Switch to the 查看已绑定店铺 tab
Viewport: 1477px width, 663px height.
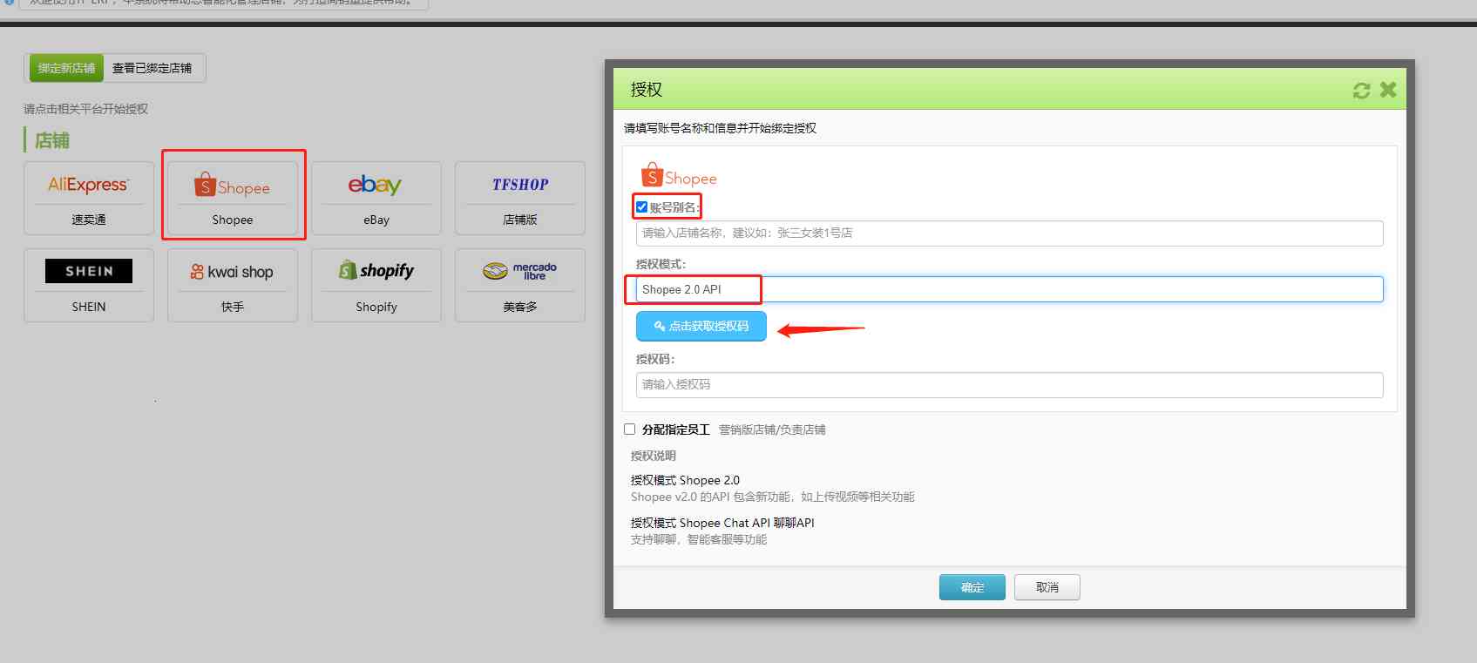(152, 68)
